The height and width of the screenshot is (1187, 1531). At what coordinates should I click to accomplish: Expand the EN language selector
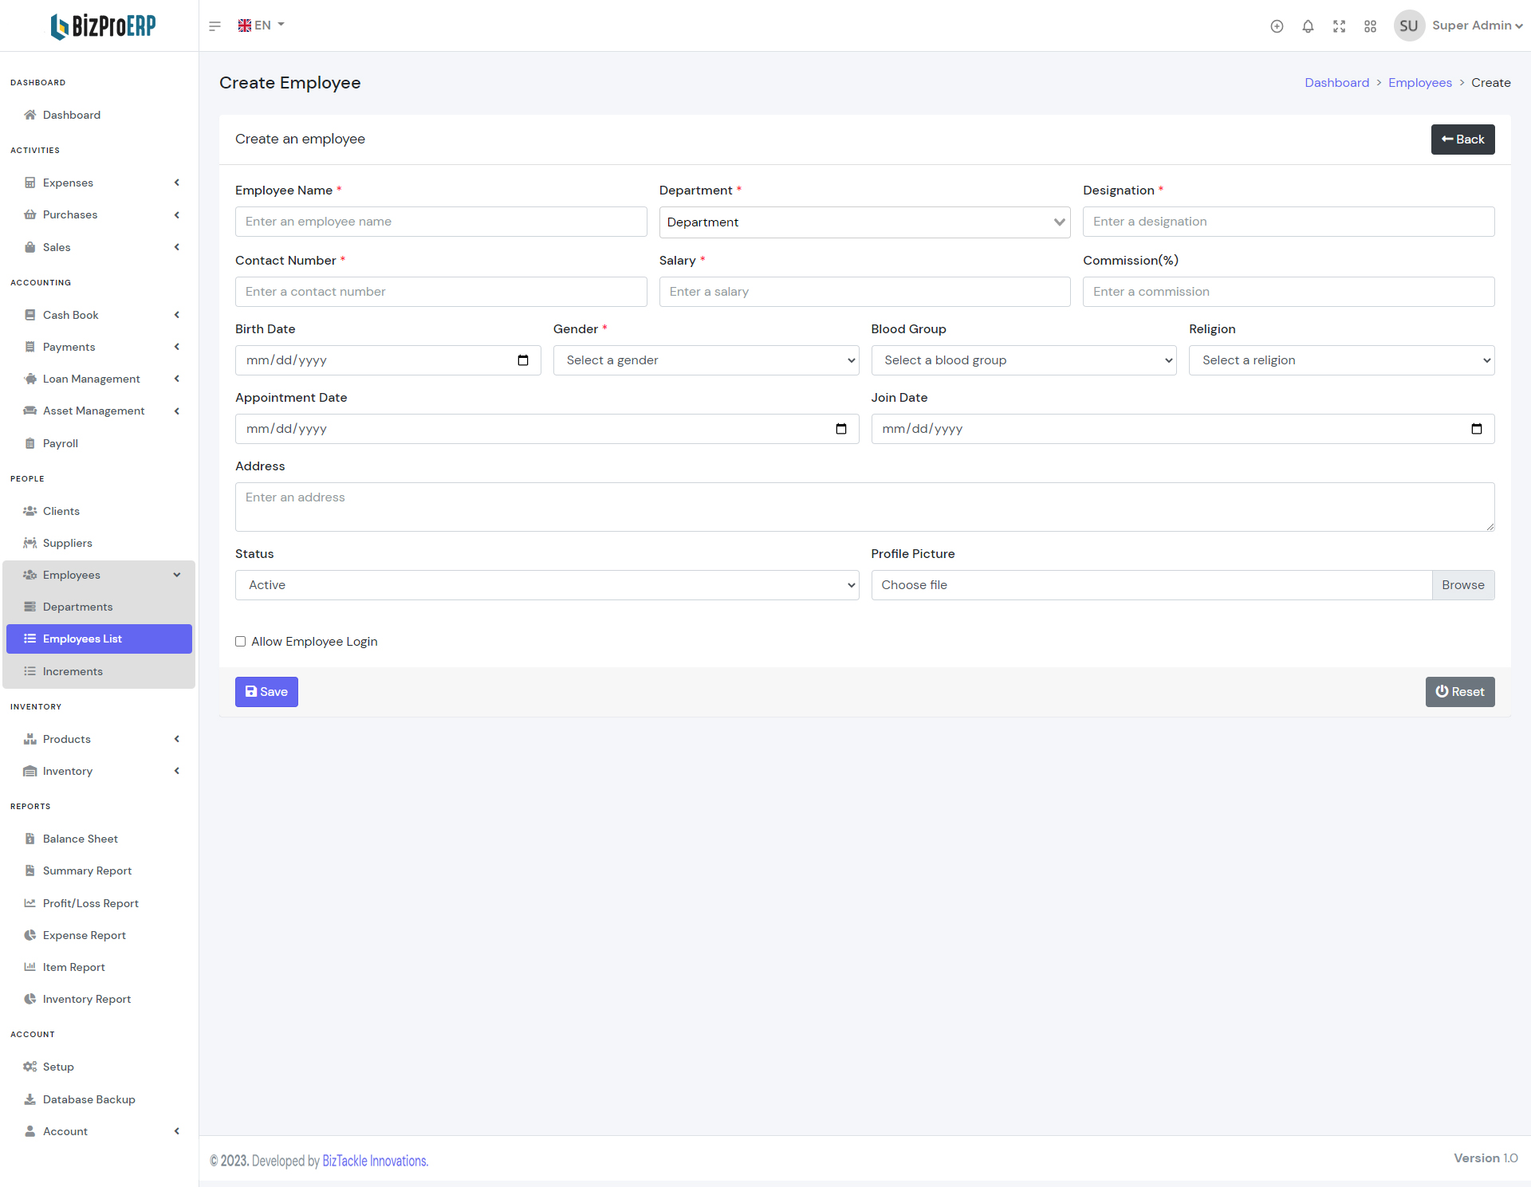262,26
